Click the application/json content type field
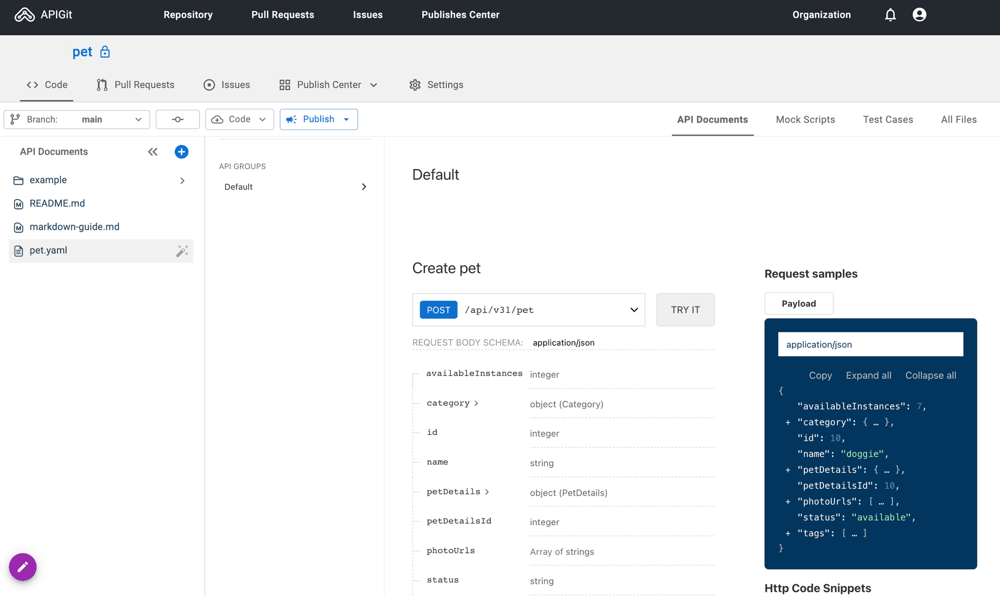Image resolution: width=1000 pixels, height=596 pixels. tap(870, 344)
